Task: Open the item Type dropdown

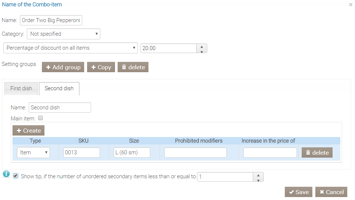Action: click(x=33, y=152)
